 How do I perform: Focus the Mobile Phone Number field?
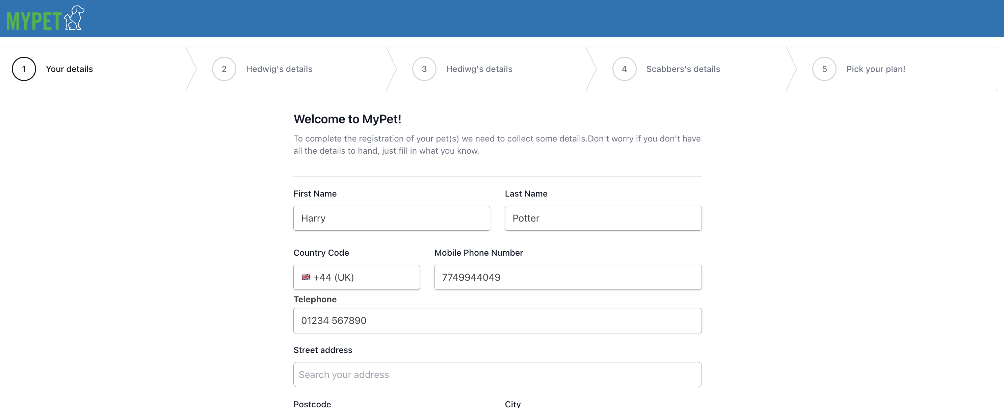[568, 277]
